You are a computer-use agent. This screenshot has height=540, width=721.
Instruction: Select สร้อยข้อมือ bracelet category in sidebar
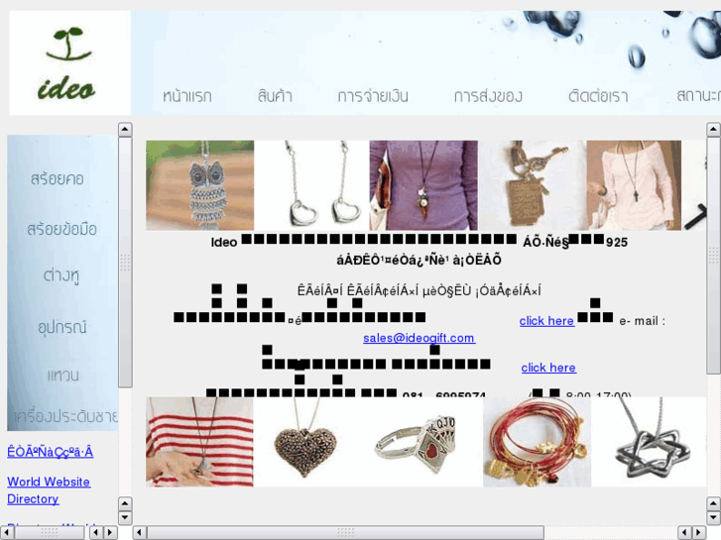(x=61, y=229)
